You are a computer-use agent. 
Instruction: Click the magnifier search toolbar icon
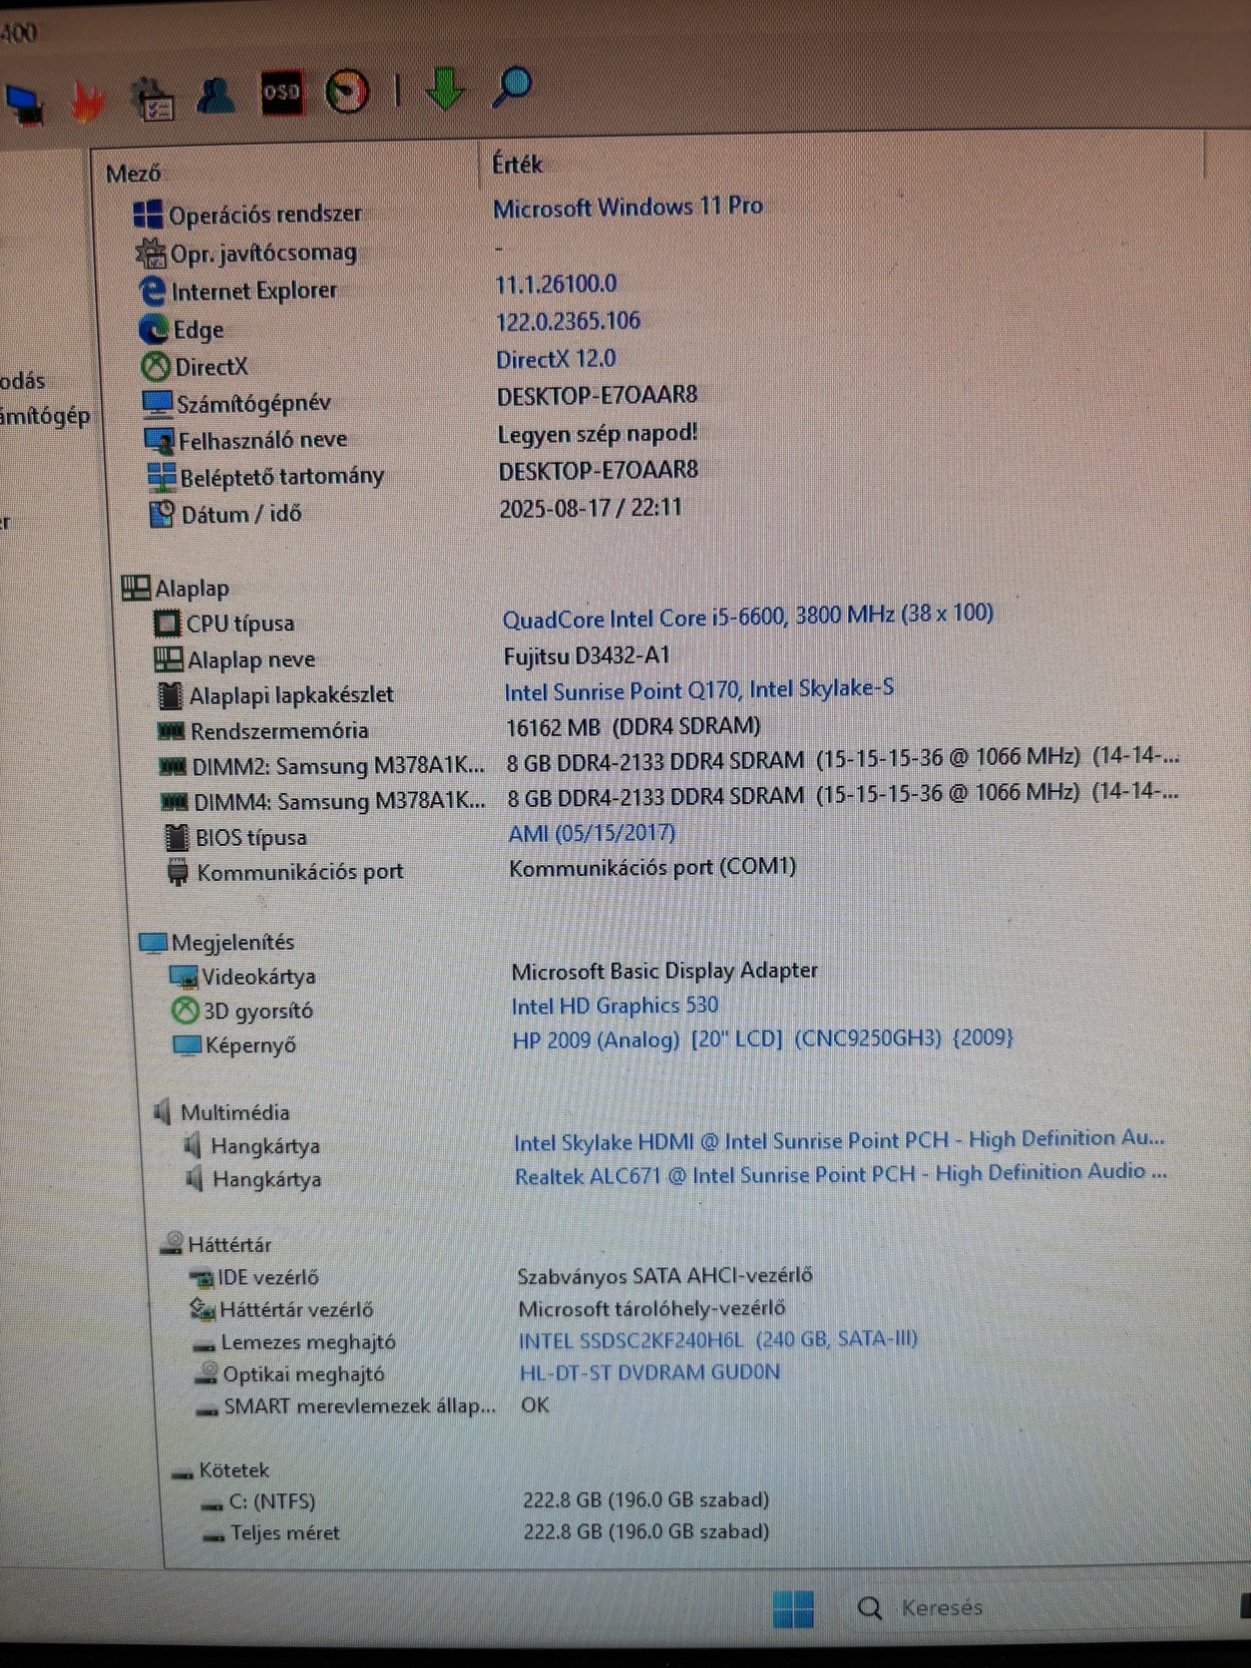512,87
